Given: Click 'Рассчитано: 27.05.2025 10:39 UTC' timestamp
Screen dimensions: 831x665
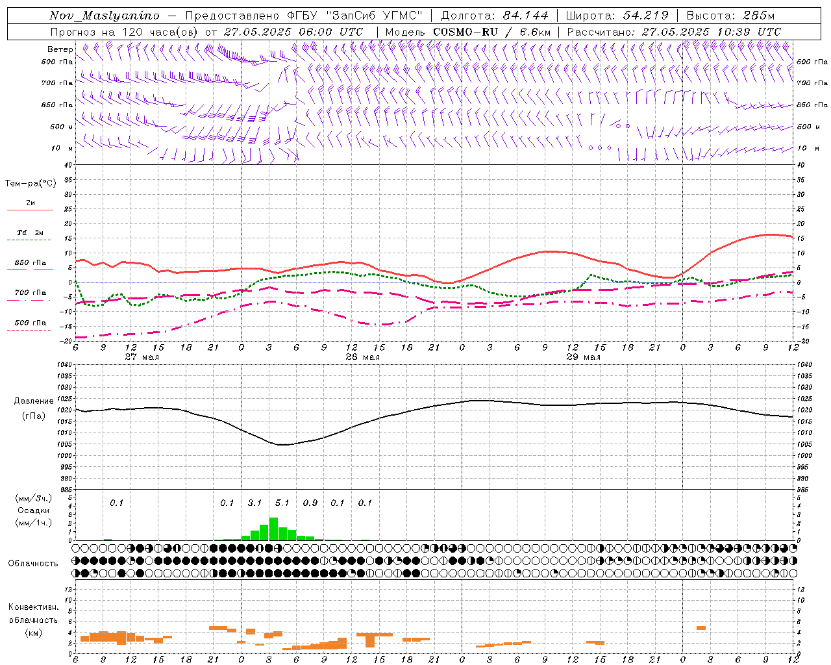Looking at the screenshot, I should click(x=674, y=32).
